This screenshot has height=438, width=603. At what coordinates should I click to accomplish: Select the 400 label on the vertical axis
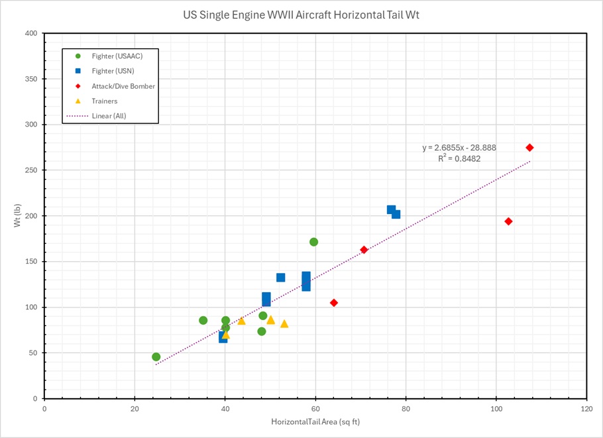(32, 33)
